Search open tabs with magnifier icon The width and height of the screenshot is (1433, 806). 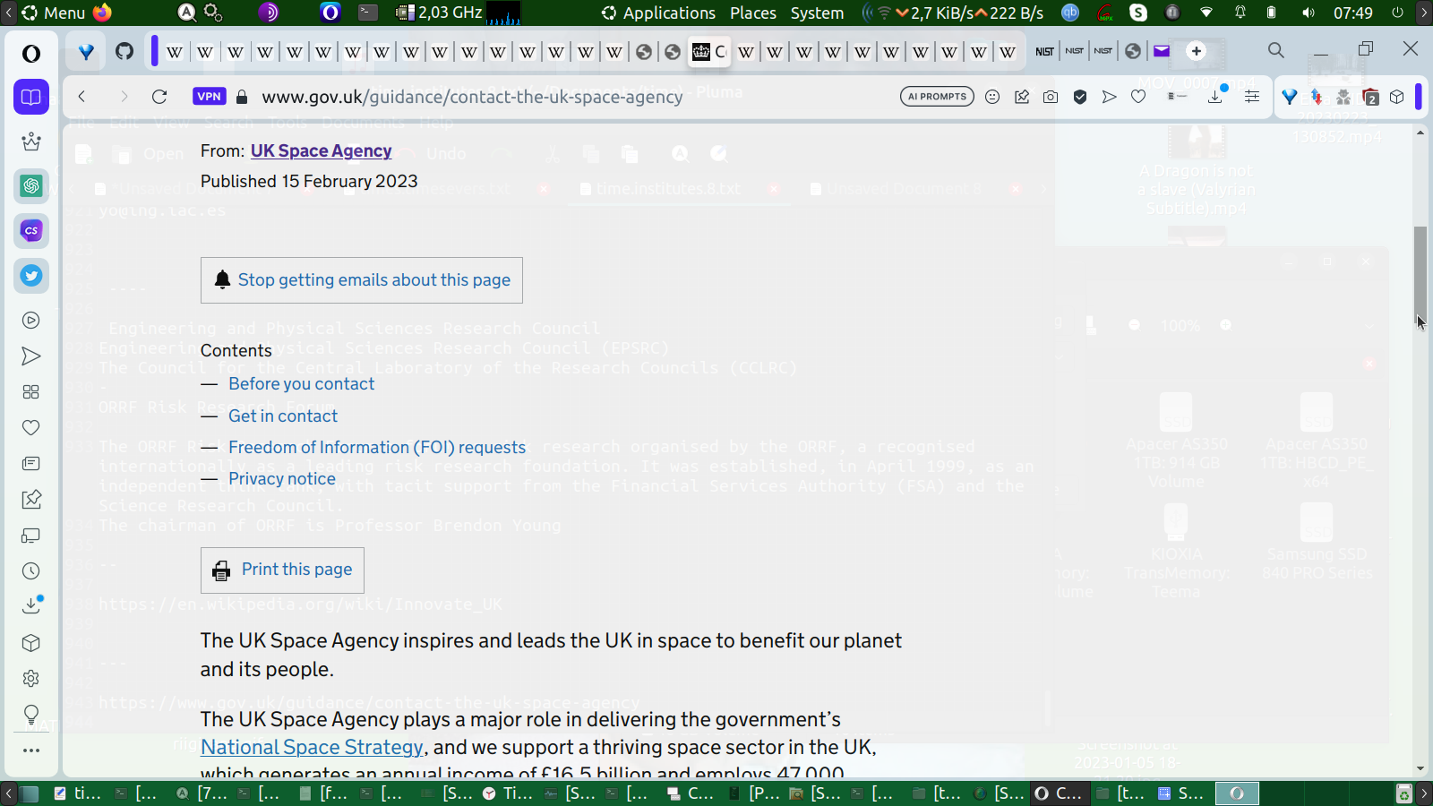point(1276,50)
